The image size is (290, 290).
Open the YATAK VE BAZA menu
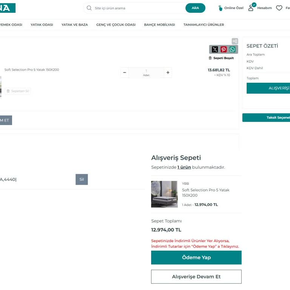[x=74, y=25]
